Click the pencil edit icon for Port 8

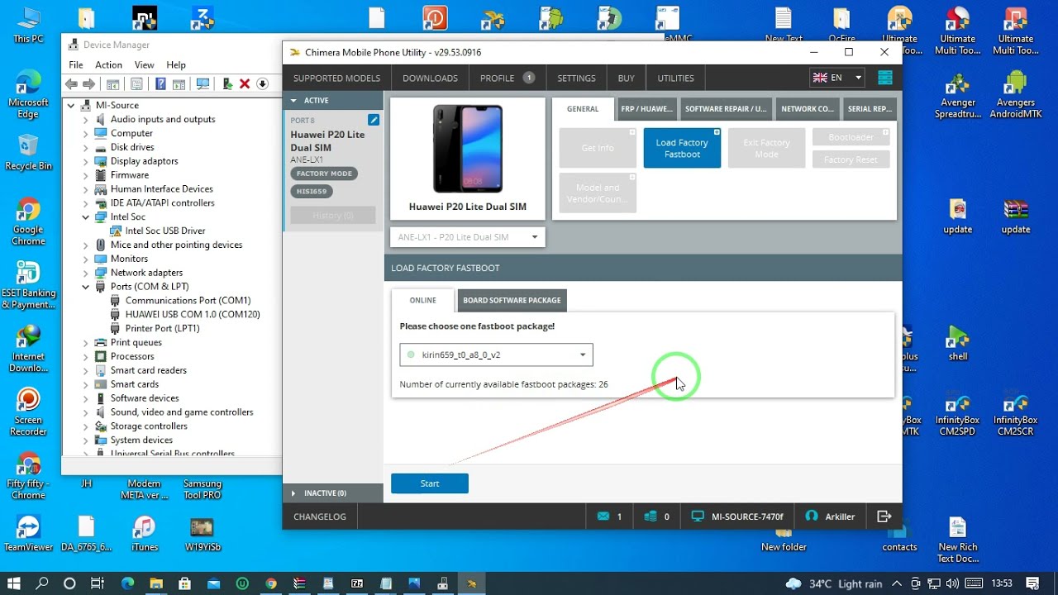(x=374, y=120)
